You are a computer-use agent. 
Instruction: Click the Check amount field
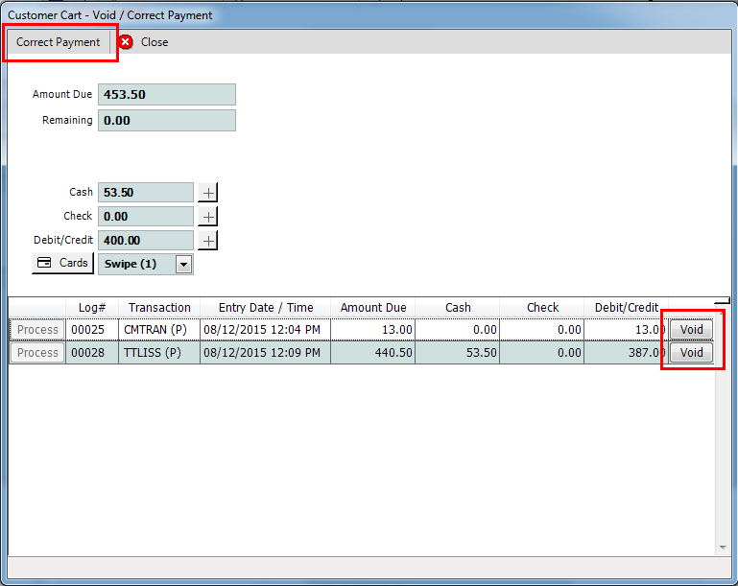pyautogui.click(x=145, y=217)
